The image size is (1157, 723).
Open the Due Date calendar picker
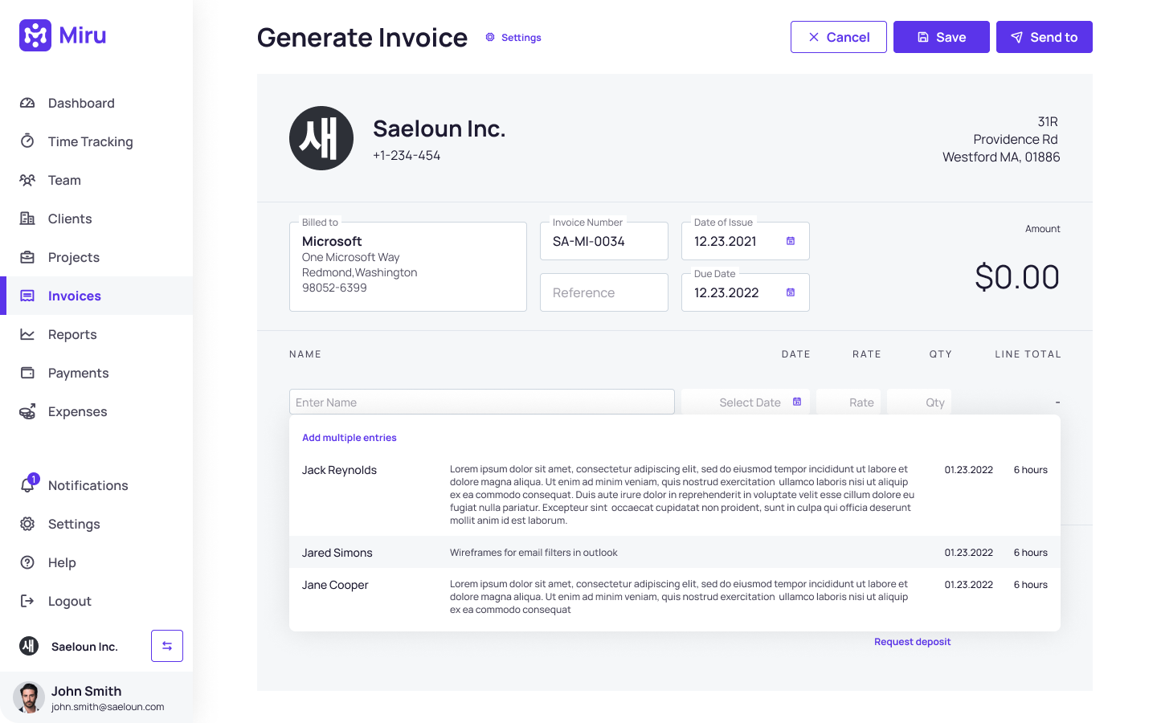(791, 292)
